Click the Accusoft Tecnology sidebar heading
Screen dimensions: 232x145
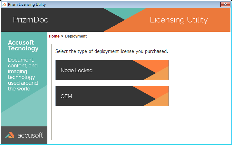click(23, 46)
